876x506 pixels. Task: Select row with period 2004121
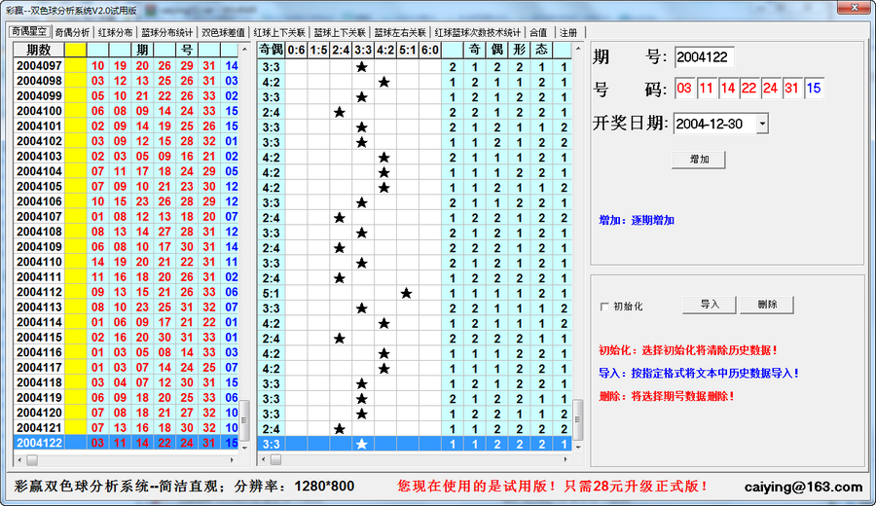(127, 427)
